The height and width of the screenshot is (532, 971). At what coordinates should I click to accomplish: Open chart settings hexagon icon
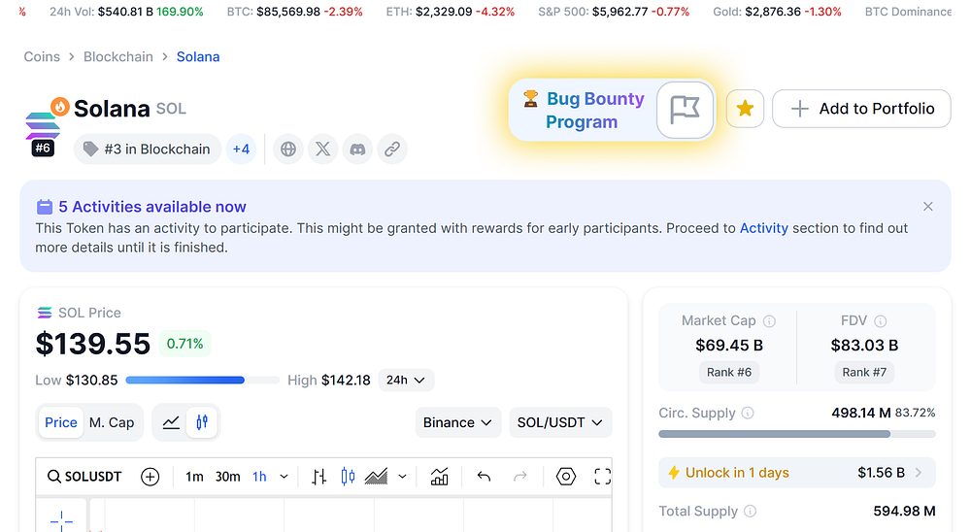click(x=565, y=477)
